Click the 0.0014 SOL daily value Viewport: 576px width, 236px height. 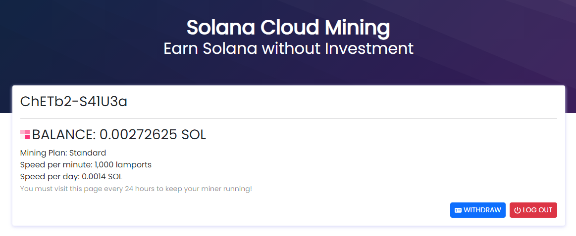pos(102,177)
